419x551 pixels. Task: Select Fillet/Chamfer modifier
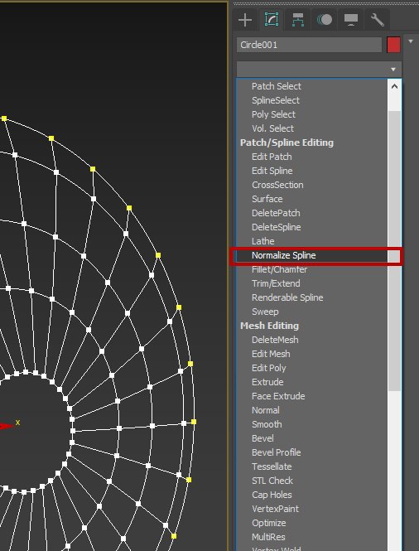click(279, 269)
